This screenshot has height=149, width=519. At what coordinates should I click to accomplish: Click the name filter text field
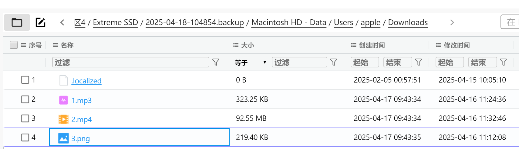click(x=130, y=62)
